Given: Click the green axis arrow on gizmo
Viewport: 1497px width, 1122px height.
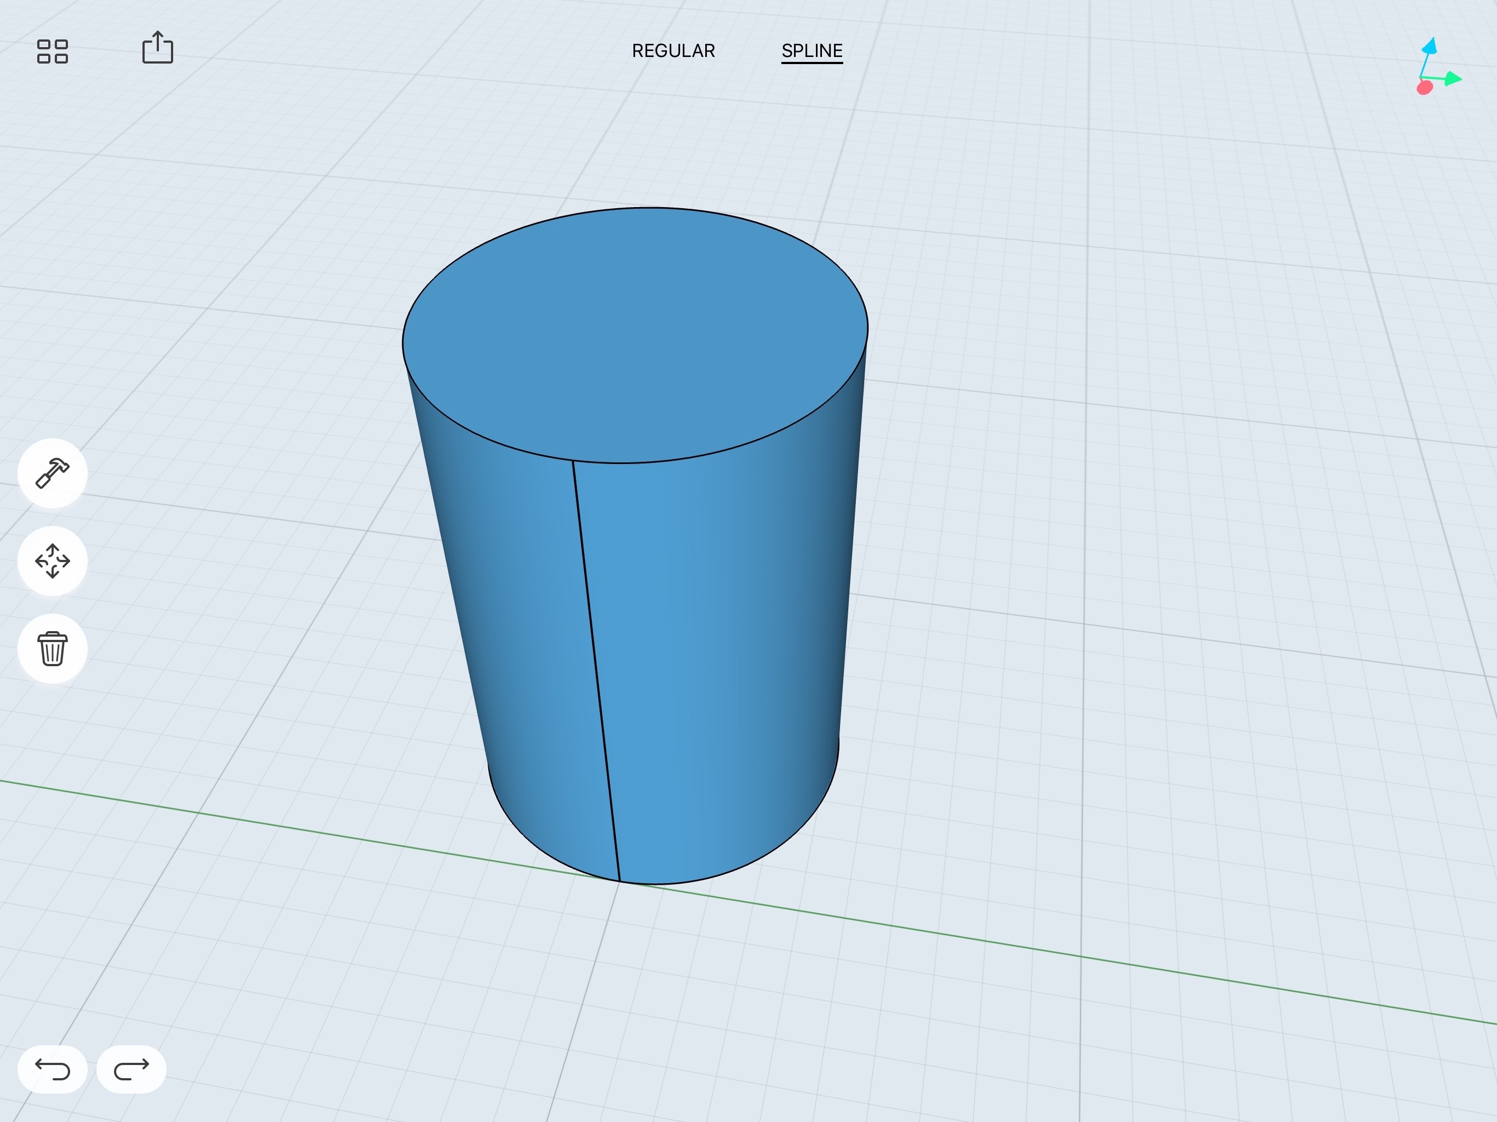Looking at the screenshot, I should pos(1452,79).
